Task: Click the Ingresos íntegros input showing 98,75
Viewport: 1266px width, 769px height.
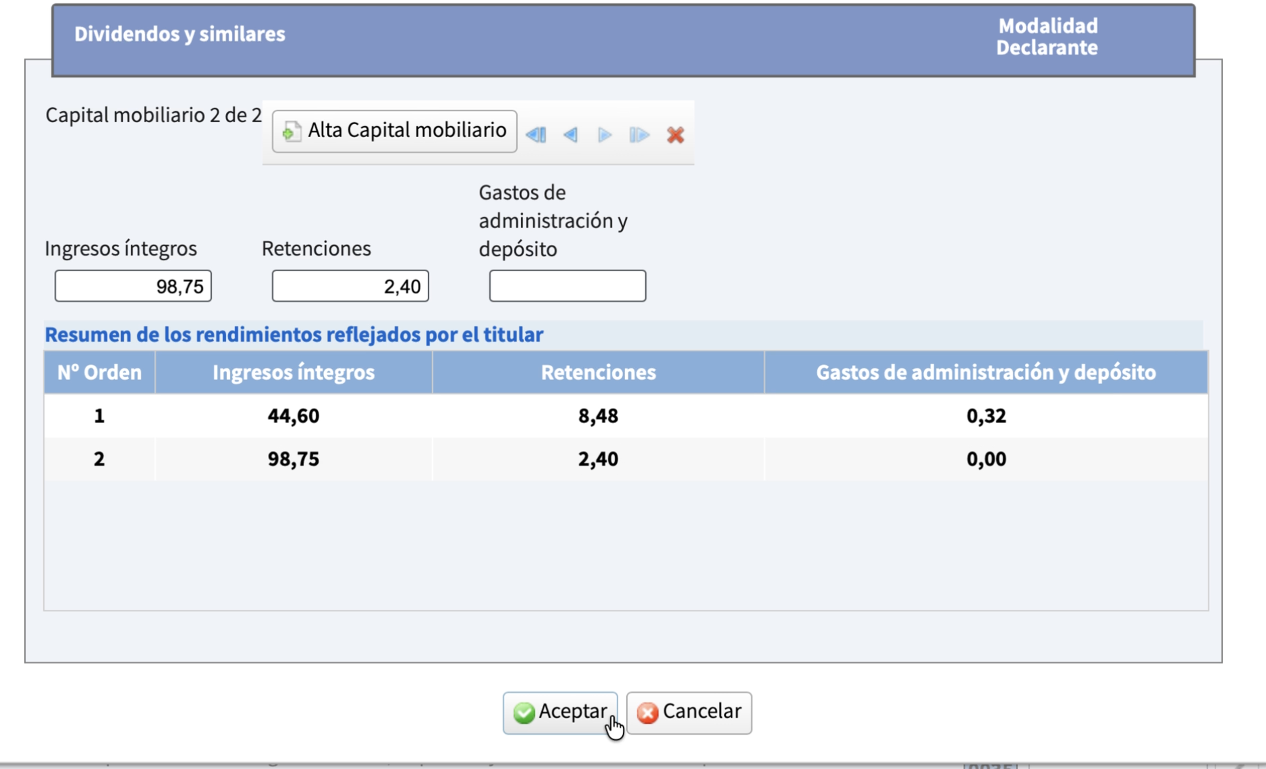Action: click(133, 286)
